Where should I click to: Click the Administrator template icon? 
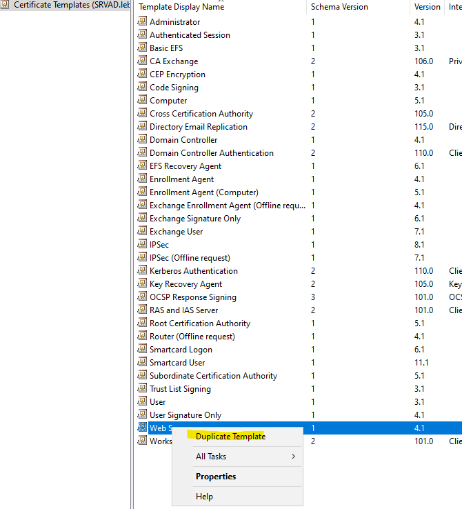click(143, 22)
